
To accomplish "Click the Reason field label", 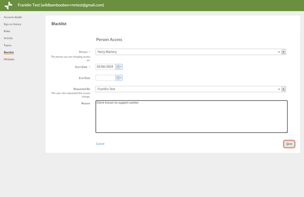I will [x=86, y=103].
